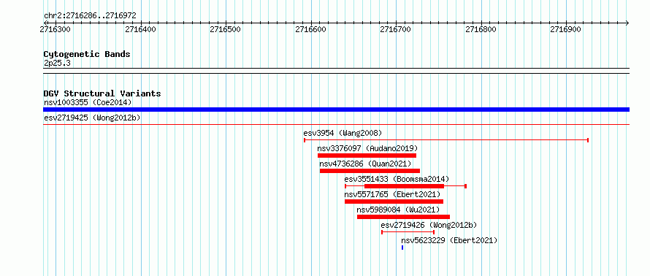Click the nsv4736286 red variant bar
The height and width of the screenshot is (276, 650).
(370, 171)
